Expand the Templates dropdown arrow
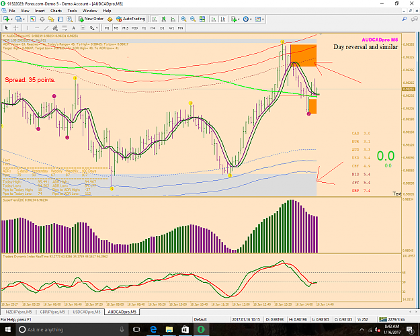The image size is (420, 336). pyautogui.click(x=263, y=19)
